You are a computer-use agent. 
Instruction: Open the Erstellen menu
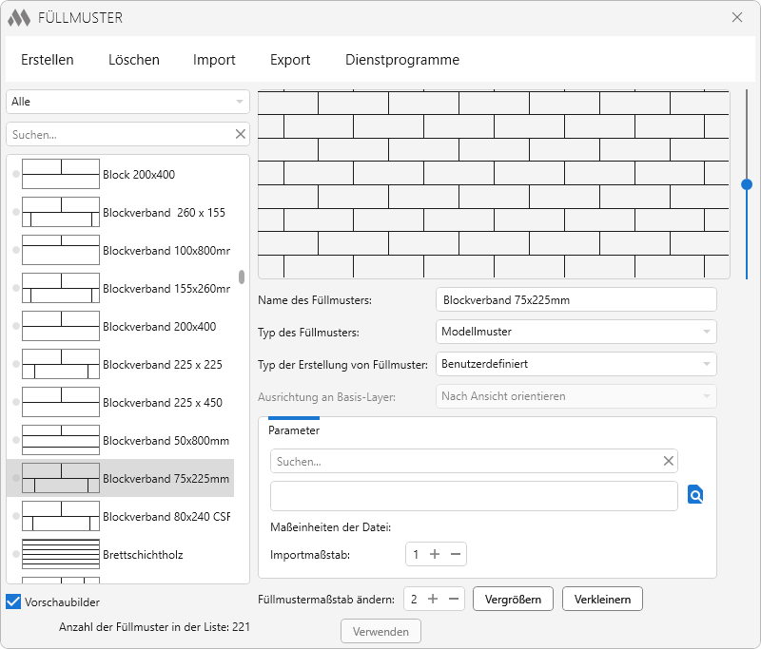pos(48,60)
